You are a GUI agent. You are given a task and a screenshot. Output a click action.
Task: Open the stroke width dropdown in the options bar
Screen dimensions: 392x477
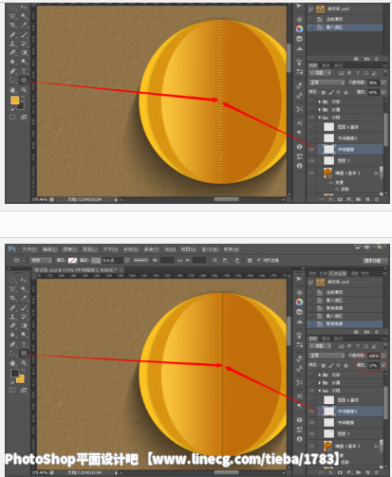pyautogui.click(x=127, y=261)
